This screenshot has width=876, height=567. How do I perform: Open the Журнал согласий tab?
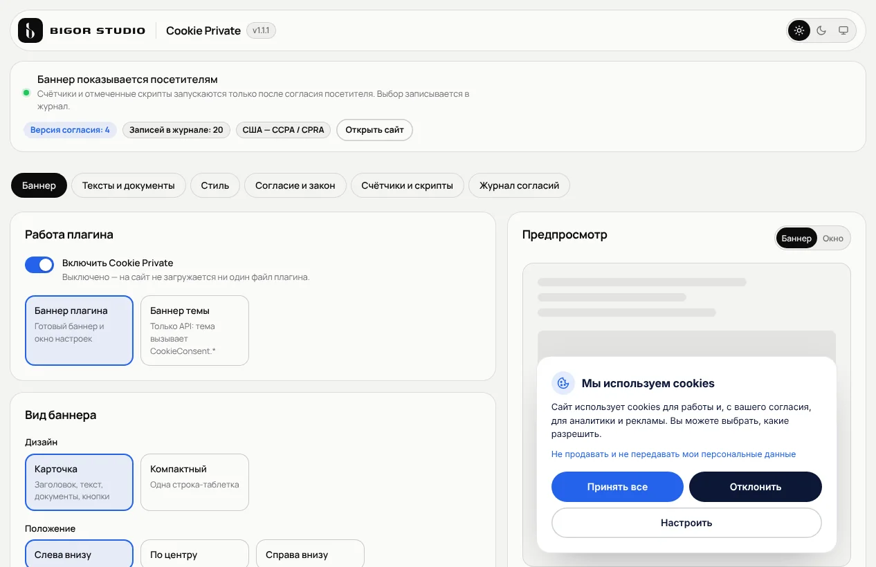pos(520,185)
